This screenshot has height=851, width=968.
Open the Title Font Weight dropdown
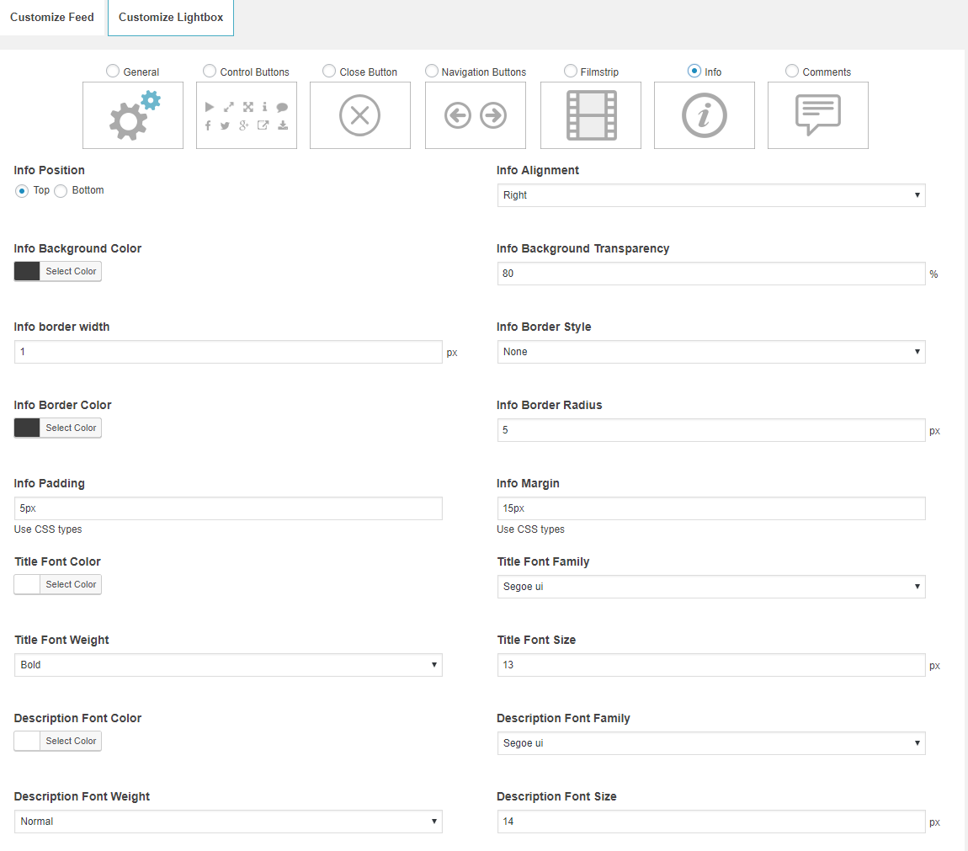228,665
